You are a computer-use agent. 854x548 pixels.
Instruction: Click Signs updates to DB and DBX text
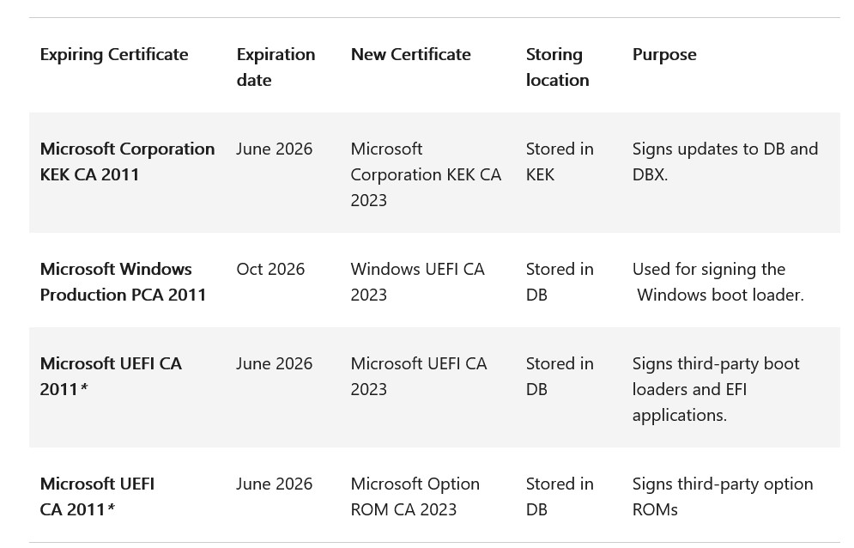click(x=725, y=161)
